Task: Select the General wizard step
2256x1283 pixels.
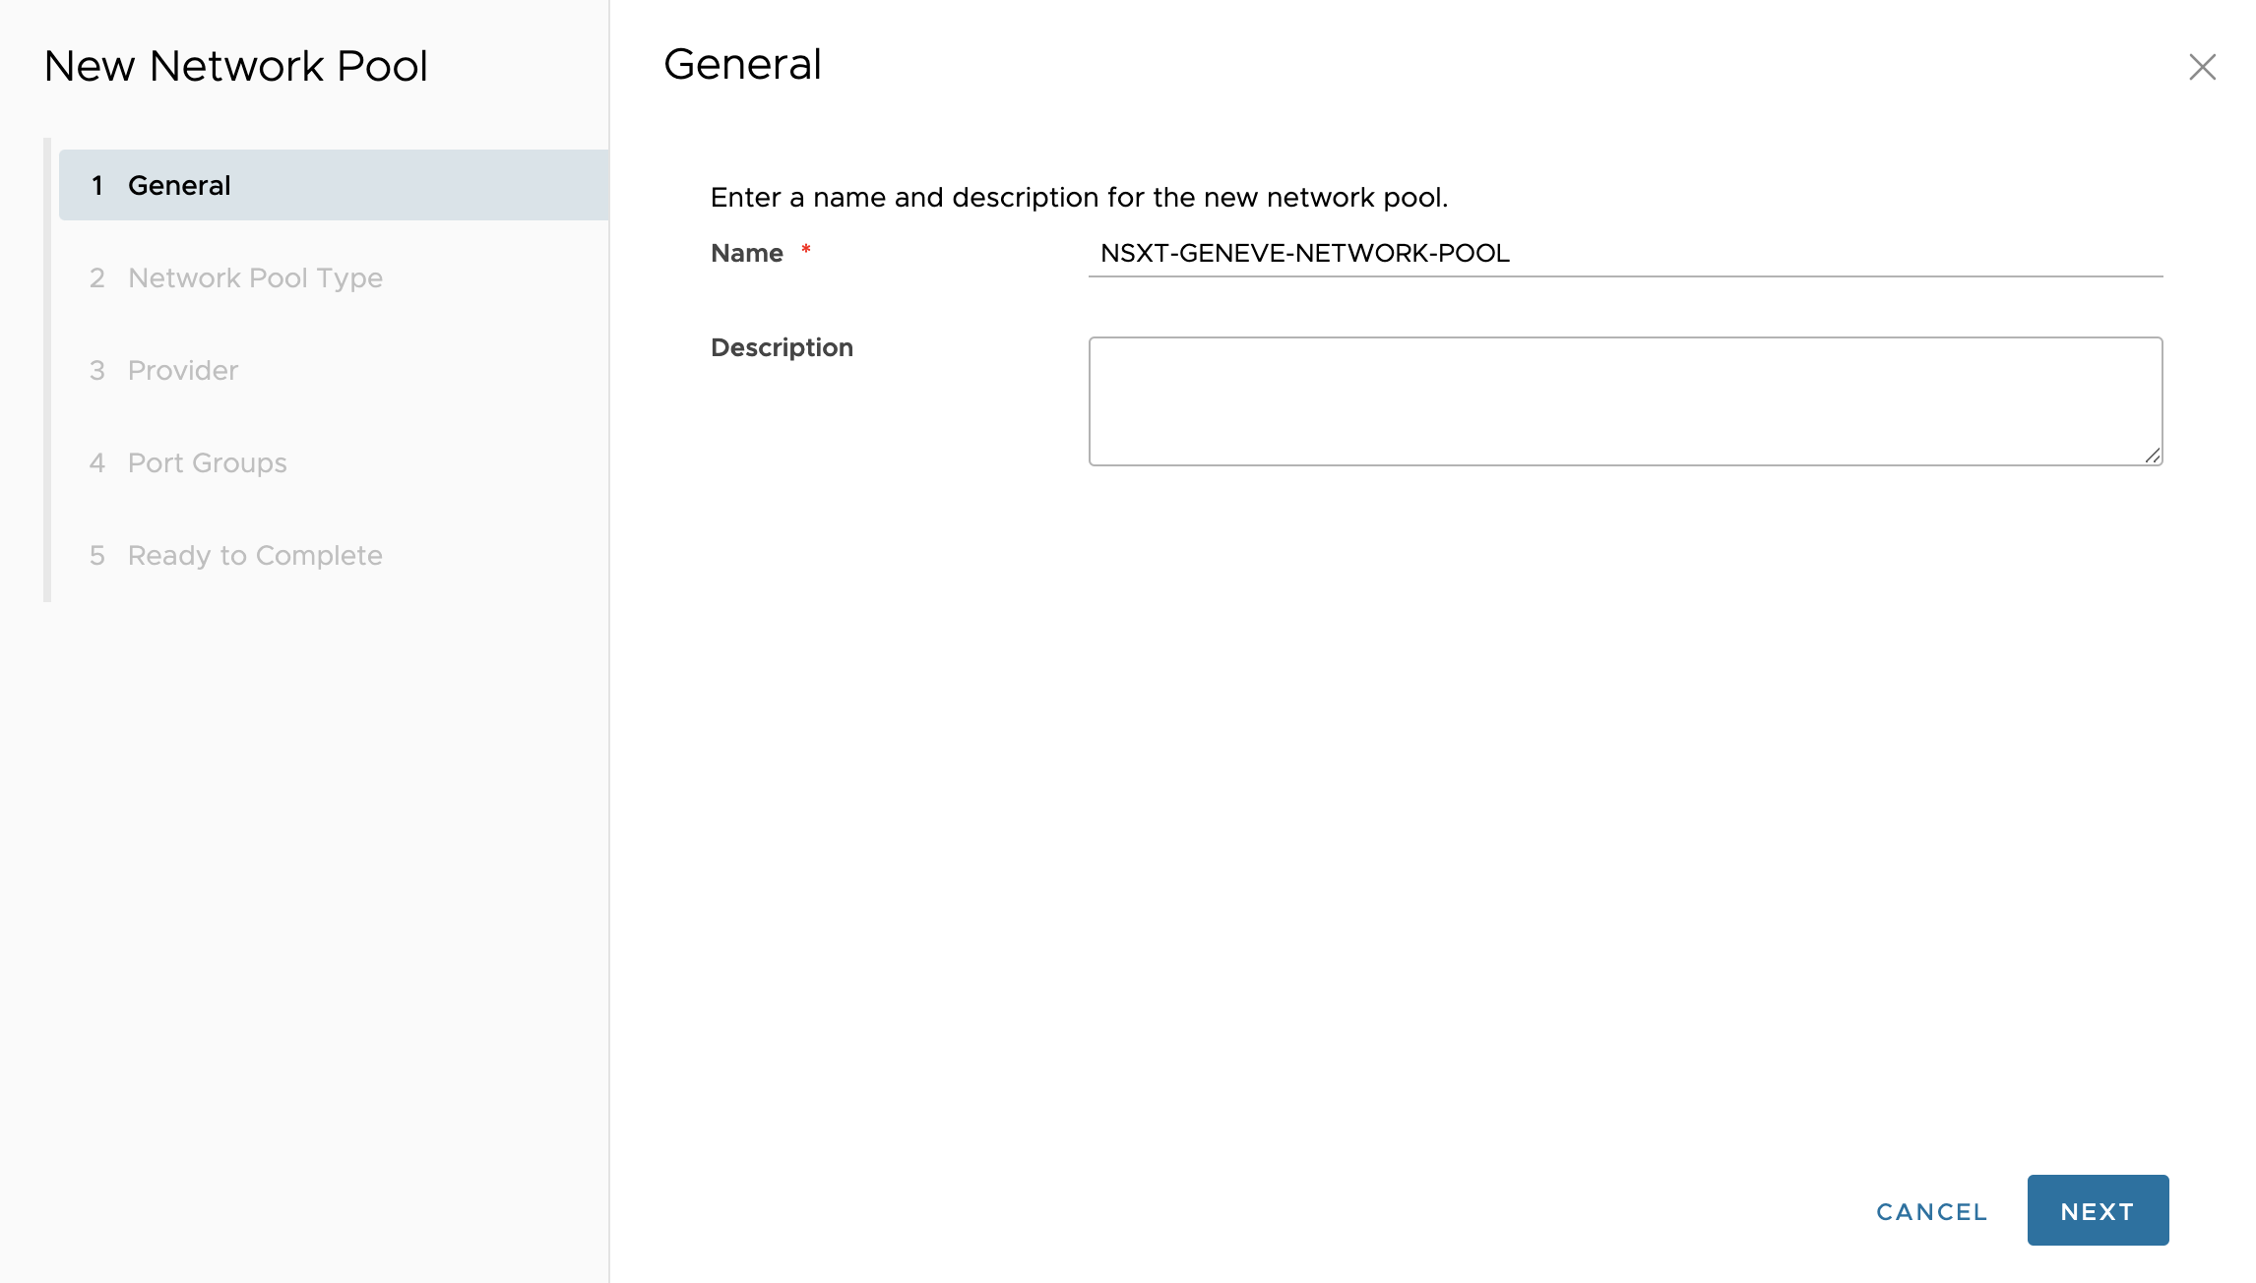Action: 179,185
